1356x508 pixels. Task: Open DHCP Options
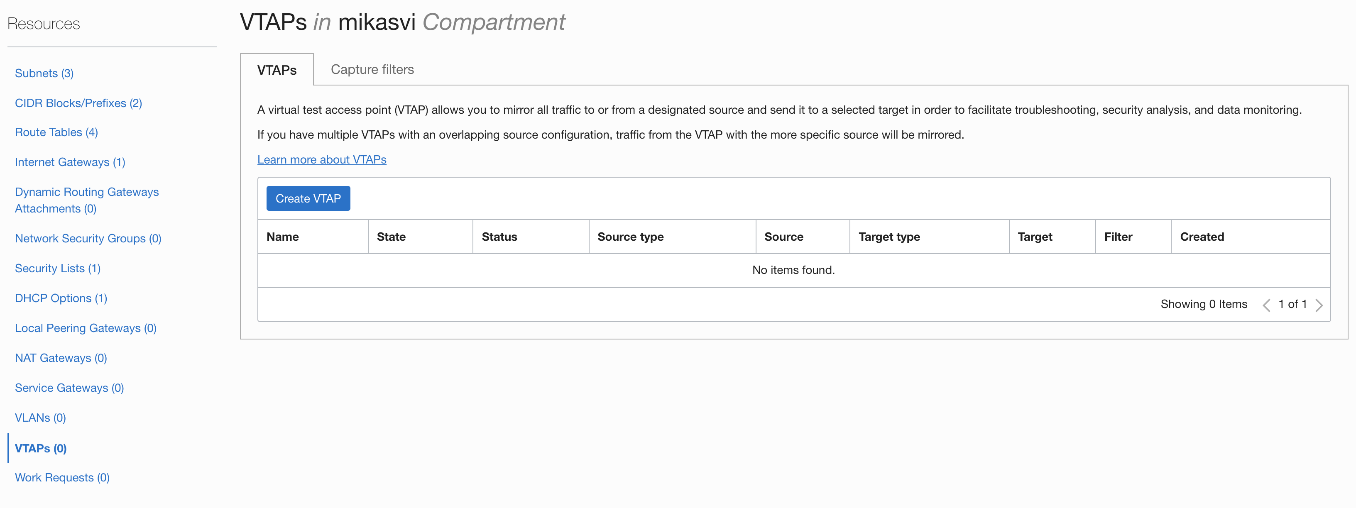[61, 298]
